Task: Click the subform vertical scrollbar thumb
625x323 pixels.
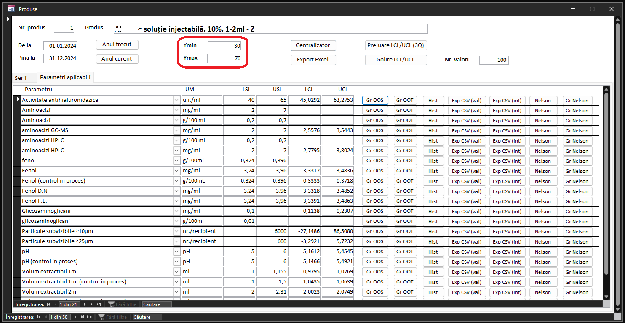Action: [606, 184]
